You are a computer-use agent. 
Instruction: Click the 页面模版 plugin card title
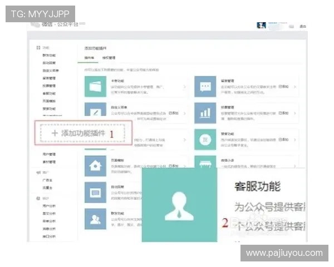click(x=117, y=160)
